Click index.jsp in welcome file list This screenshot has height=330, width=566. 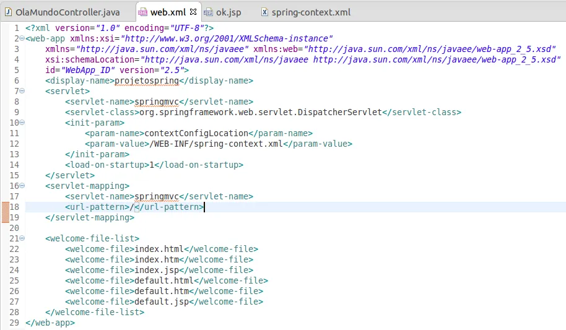(x=159, y=270)
